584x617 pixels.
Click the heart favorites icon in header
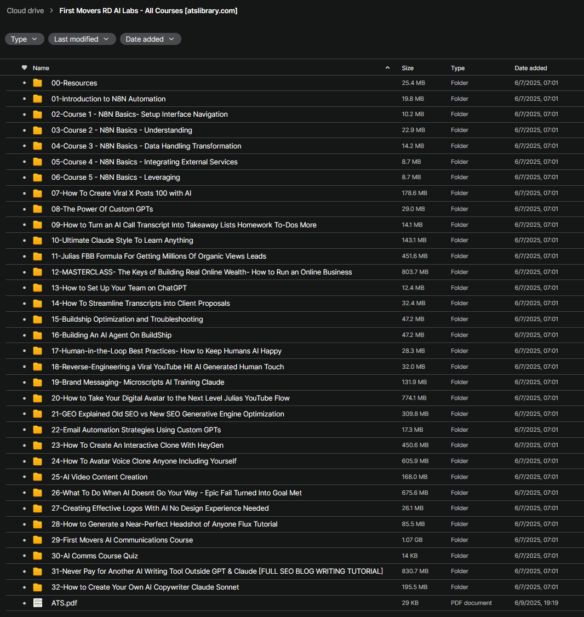click(24, 68)
